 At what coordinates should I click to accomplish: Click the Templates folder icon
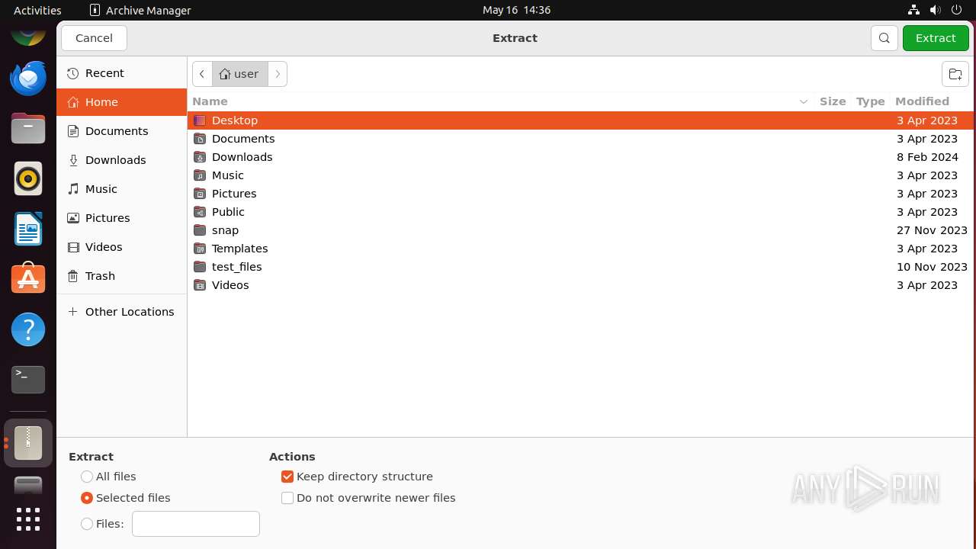[x=200, y=249]
